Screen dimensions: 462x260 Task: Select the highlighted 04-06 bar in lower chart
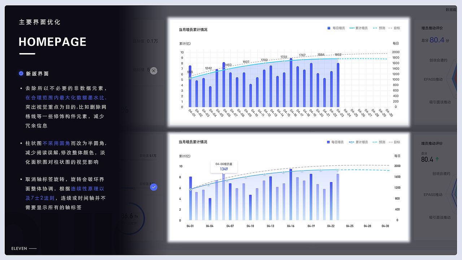click(x=224, y=197)
